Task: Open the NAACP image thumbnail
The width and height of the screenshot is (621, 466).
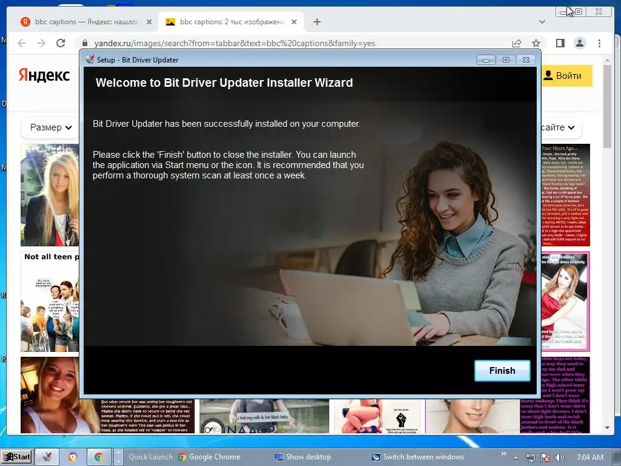Action: (x=264, y=416)
